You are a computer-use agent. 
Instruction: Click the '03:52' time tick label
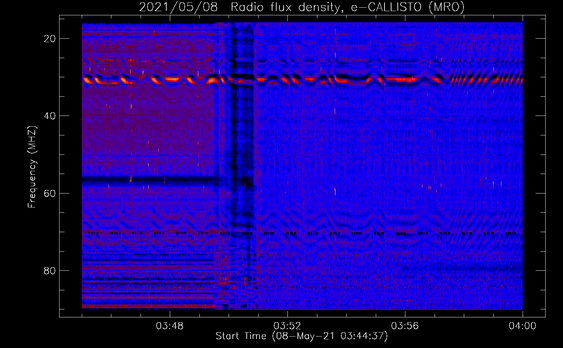click(287, 326)
